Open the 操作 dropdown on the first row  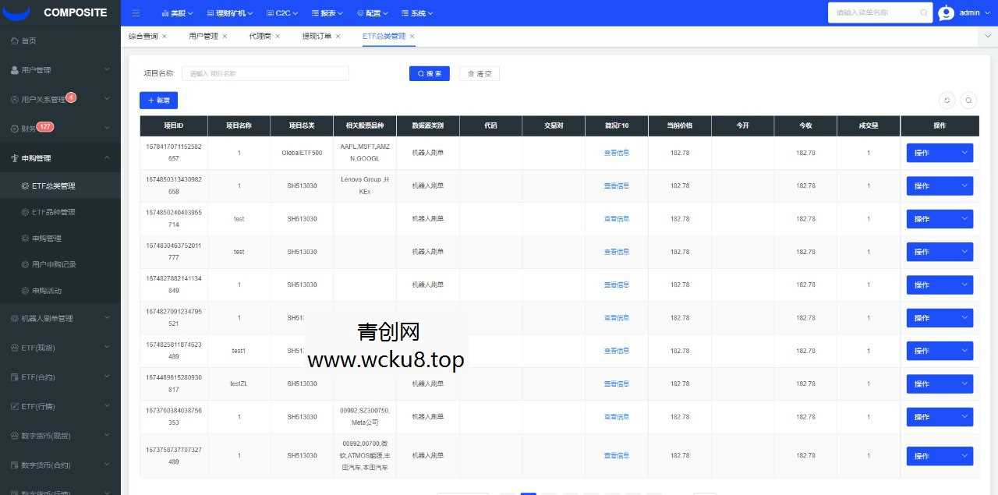[x=940, y=153]
